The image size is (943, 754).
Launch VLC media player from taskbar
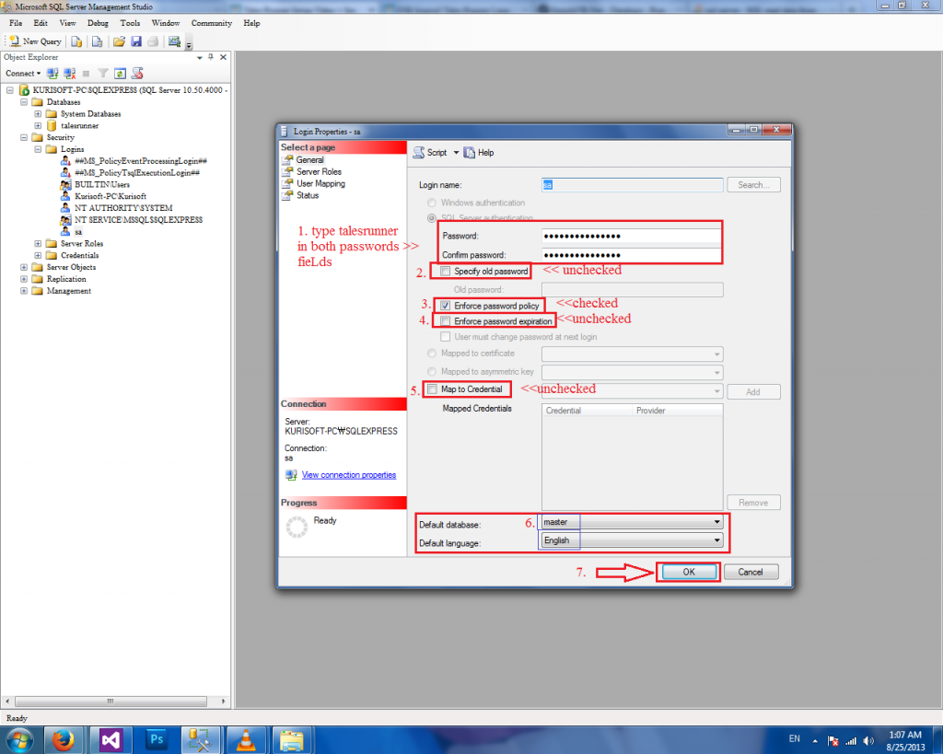(245, 738)
